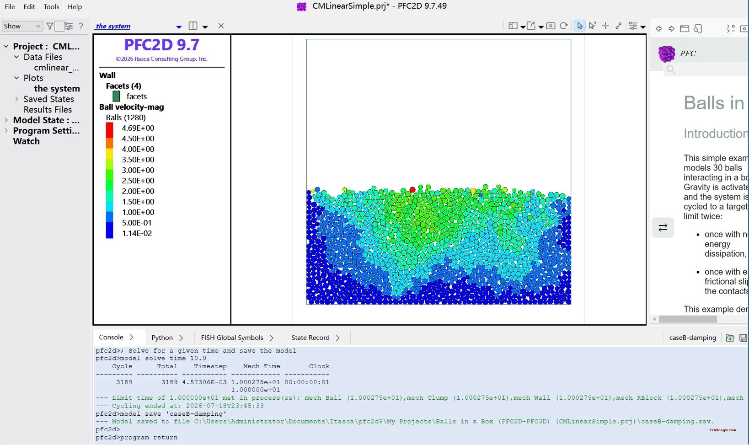
Task: Click the filter funnel icon in project pane
Action: [50, 26]
